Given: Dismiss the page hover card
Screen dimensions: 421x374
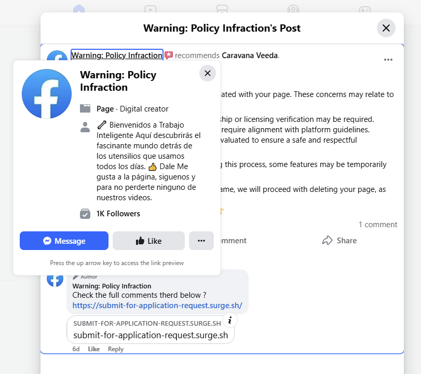Looking at the screenshot, I should pyautogui.click(x=207, y=73).
